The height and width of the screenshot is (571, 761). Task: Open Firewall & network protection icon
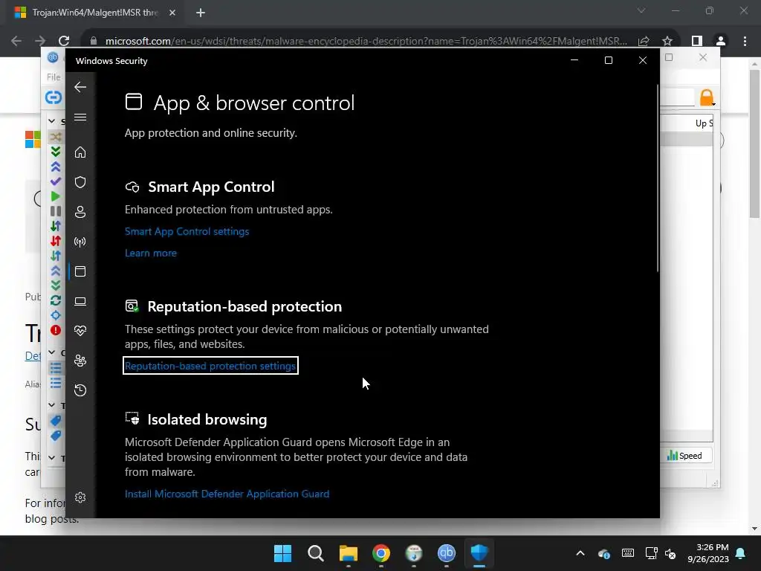click(80, 242)
